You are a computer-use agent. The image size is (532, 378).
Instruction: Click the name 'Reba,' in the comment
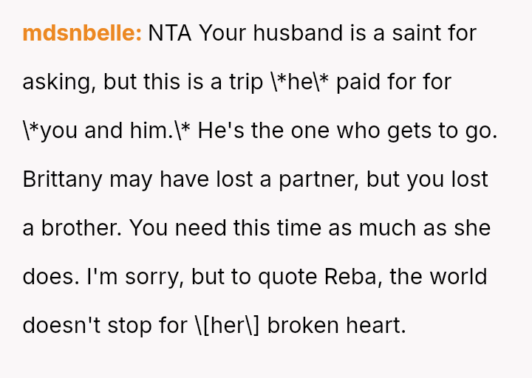(353, 277)
